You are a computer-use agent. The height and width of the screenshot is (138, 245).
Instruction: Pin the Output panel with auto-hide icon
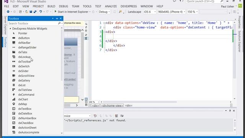(x=230, y=111)
